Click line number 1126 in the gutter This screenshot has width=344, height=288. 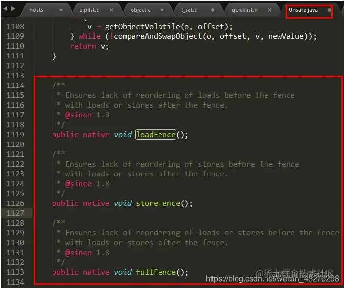[15, 203]
